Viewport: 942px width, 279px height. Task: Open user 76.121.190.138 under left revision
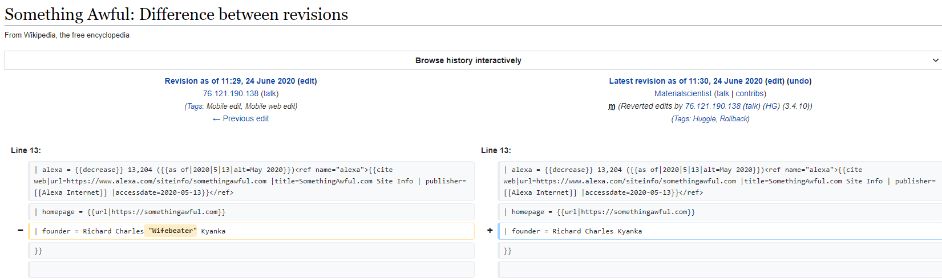[x=231, y=93]
